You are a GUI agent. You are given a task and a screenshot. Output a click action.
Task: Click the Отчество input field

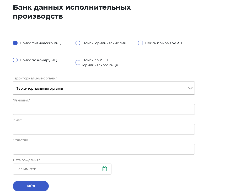(x=104, y=149)
